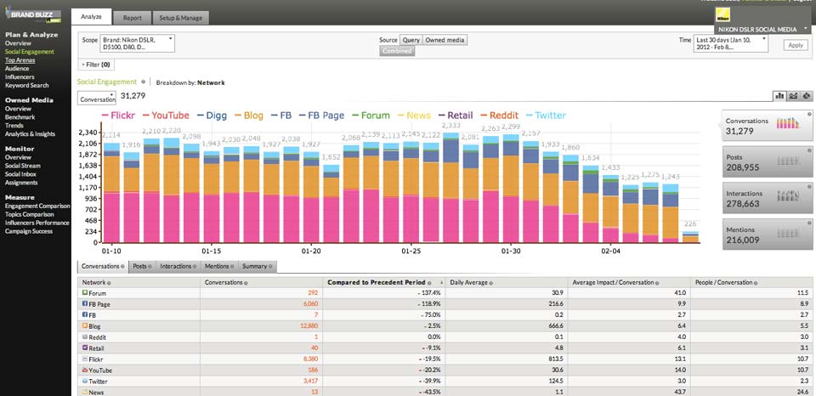Viewport: 816px width, 396px height.
Task: Click the Brand Buzz logo
Action: (34, 15)
